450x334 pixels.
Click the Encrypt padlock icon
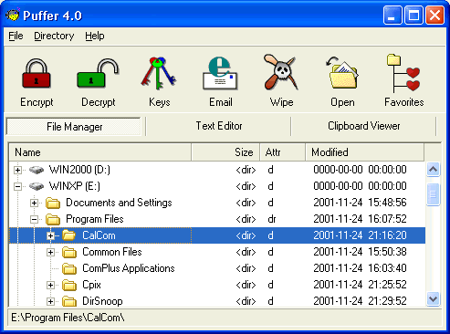37,73
